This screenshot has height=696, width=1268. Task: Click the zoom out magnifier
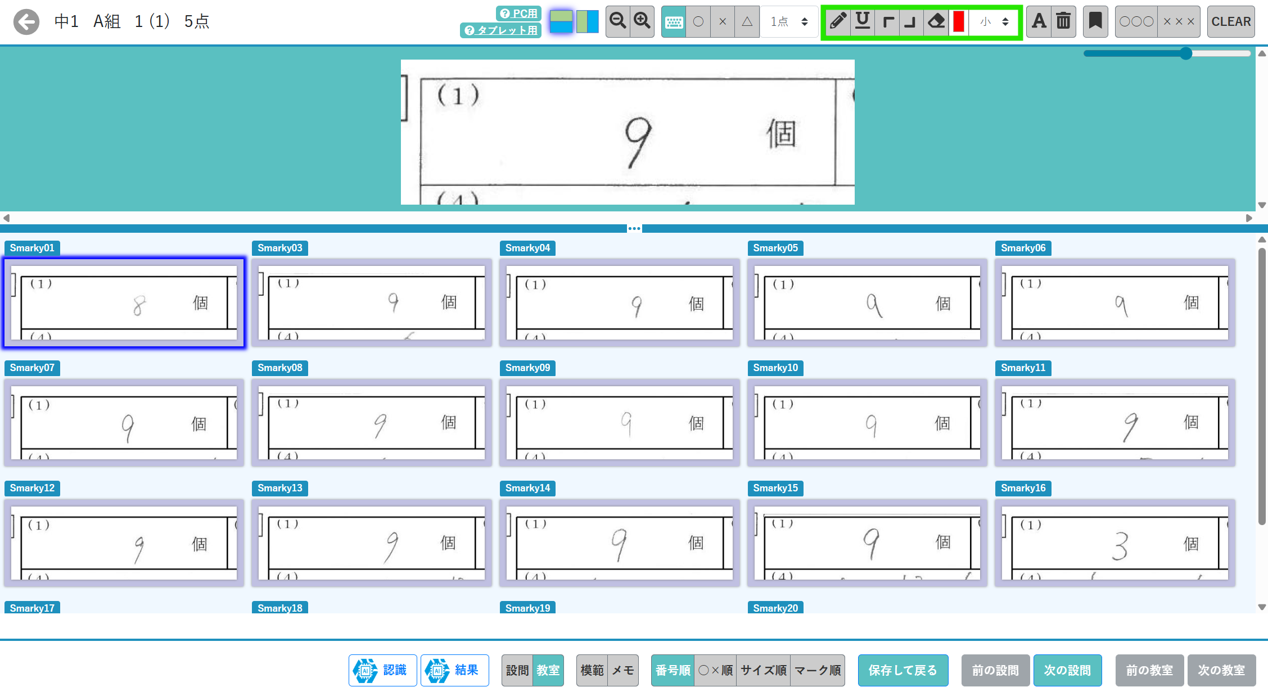[x=618, y=22]
